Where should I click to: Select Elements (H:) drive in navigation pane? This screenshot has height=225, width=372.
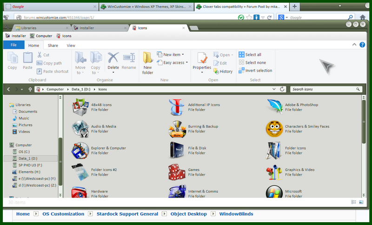(29, 172)
